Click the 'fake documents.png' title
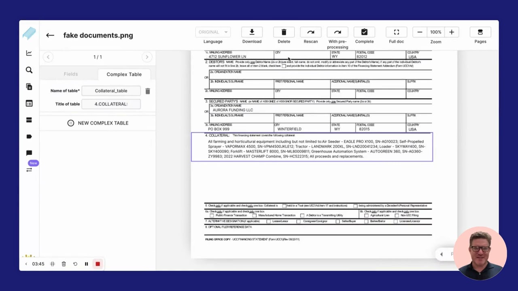Image resolution: width=518 pixels, height=291 pixels. 98,35
